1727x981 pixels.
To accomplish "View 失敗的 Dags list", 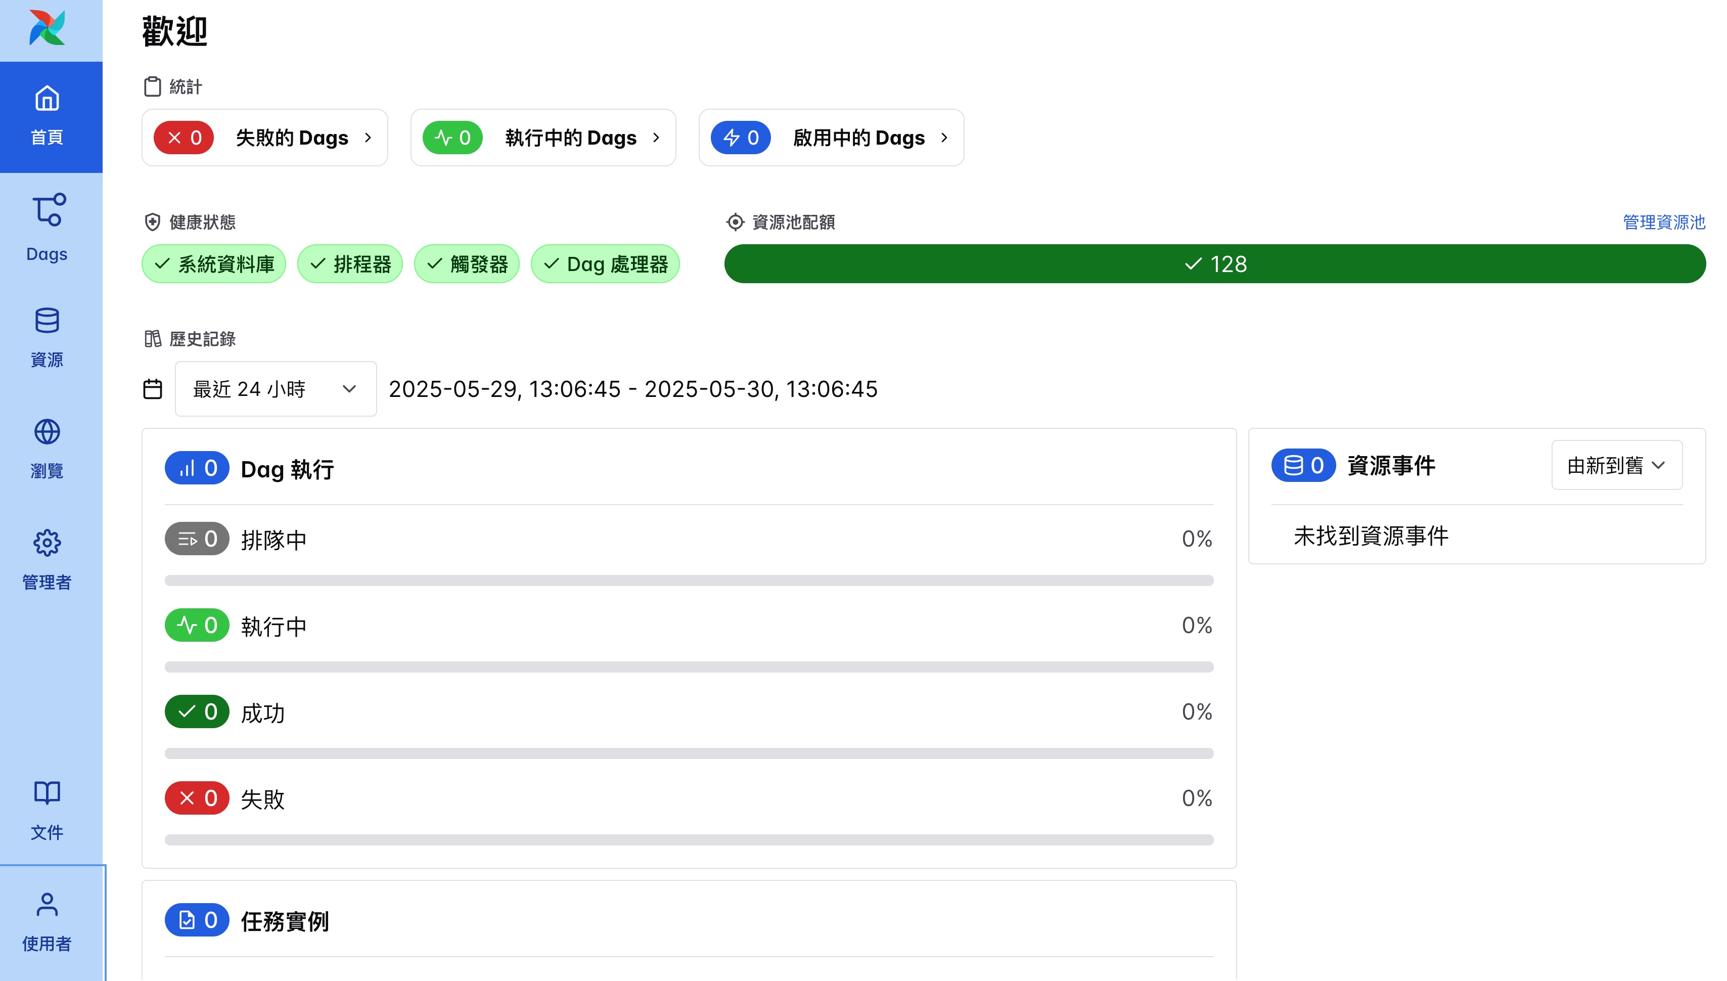I will (x=265, y=138).
